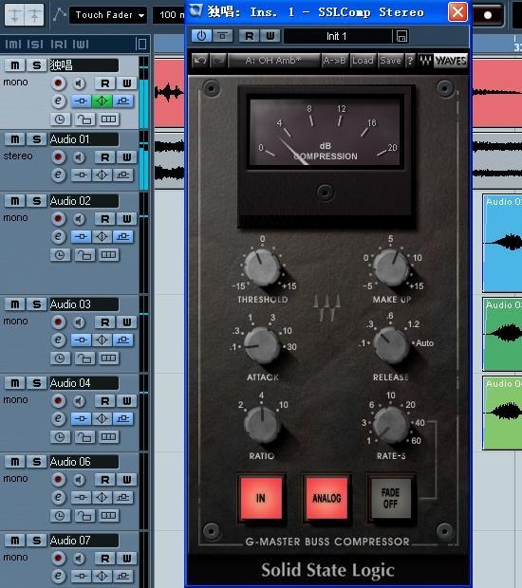
Task: Open the A: OH Amb setup menu
Action: click(x=273, y=61)
